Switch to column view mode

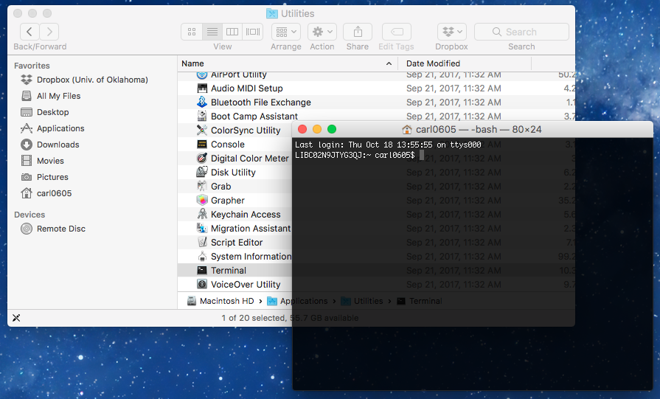(232, 32)
